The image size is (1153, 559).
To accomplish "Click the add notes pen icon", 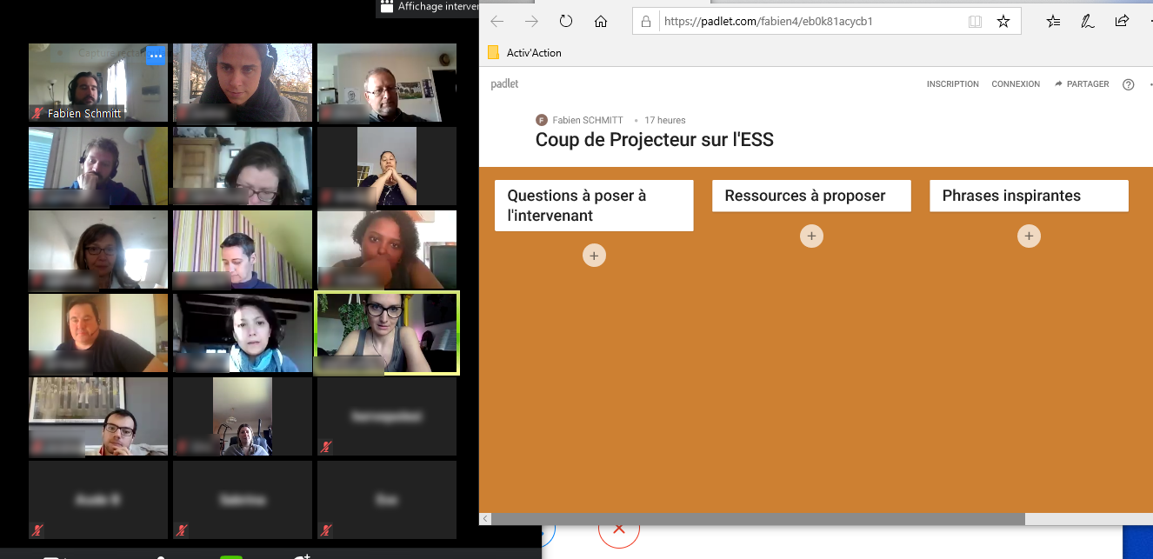I will pyautogui.click(x=1087, y=22).
